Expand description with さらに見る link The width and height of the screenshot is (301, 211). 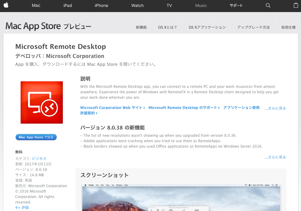point(275,108)
